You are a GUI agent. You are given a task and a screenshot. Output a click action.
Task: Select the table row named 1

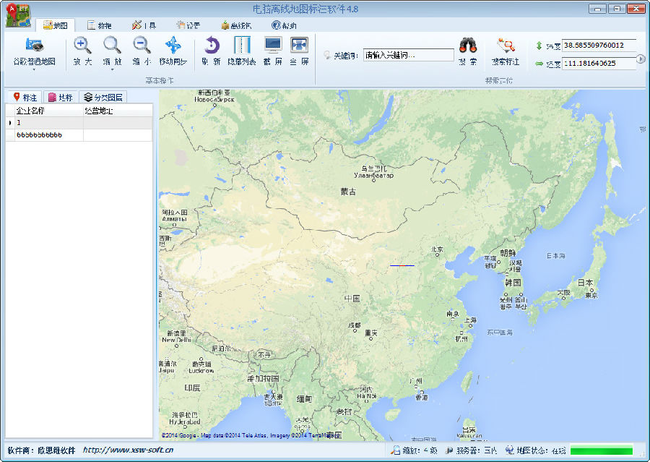click(79, 122)
